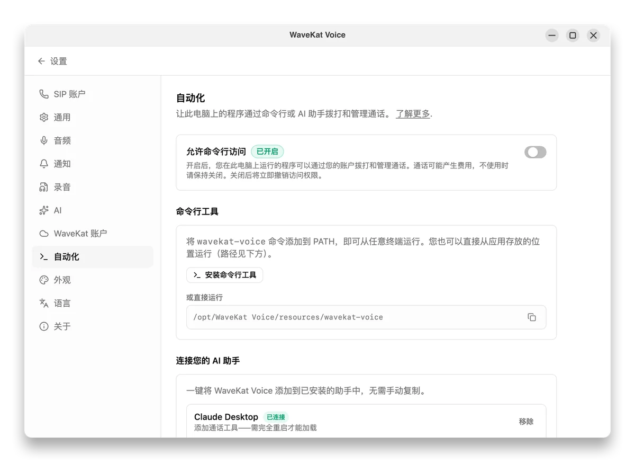Open the 录音 settings section
This screenshot has height=462, width=635.
93,187
